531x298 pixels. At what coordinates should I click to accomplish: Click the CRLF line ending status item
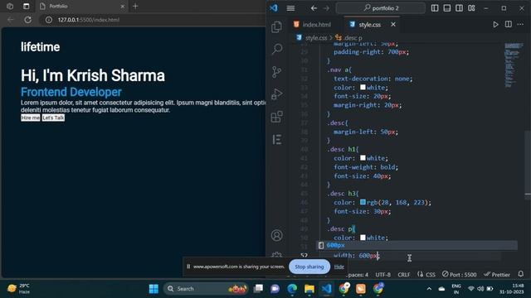point(404,275)
